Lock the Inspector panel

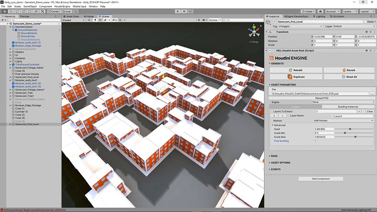pyautogui.click(x=371, y=16)
